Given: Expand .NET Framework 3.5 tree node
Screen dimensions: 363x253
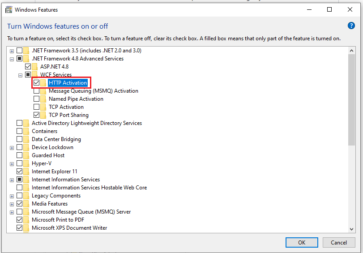Looking at the screenshot, I should click(x=12, y=51).
